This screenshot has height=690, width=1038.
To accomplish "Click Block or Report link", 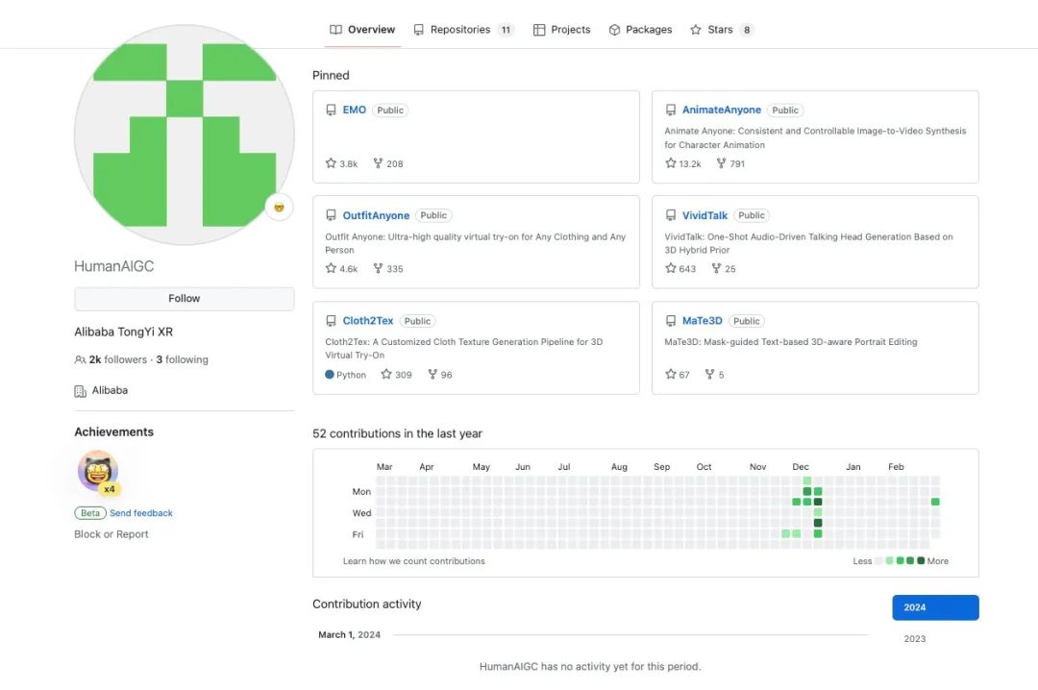I will 111,534.
